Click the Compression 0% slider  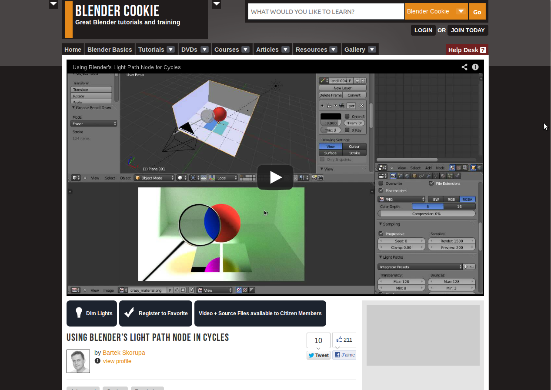[427, 213]
